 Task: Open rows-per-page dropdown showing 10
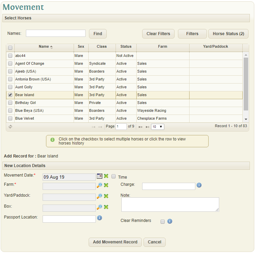point(157,127)
